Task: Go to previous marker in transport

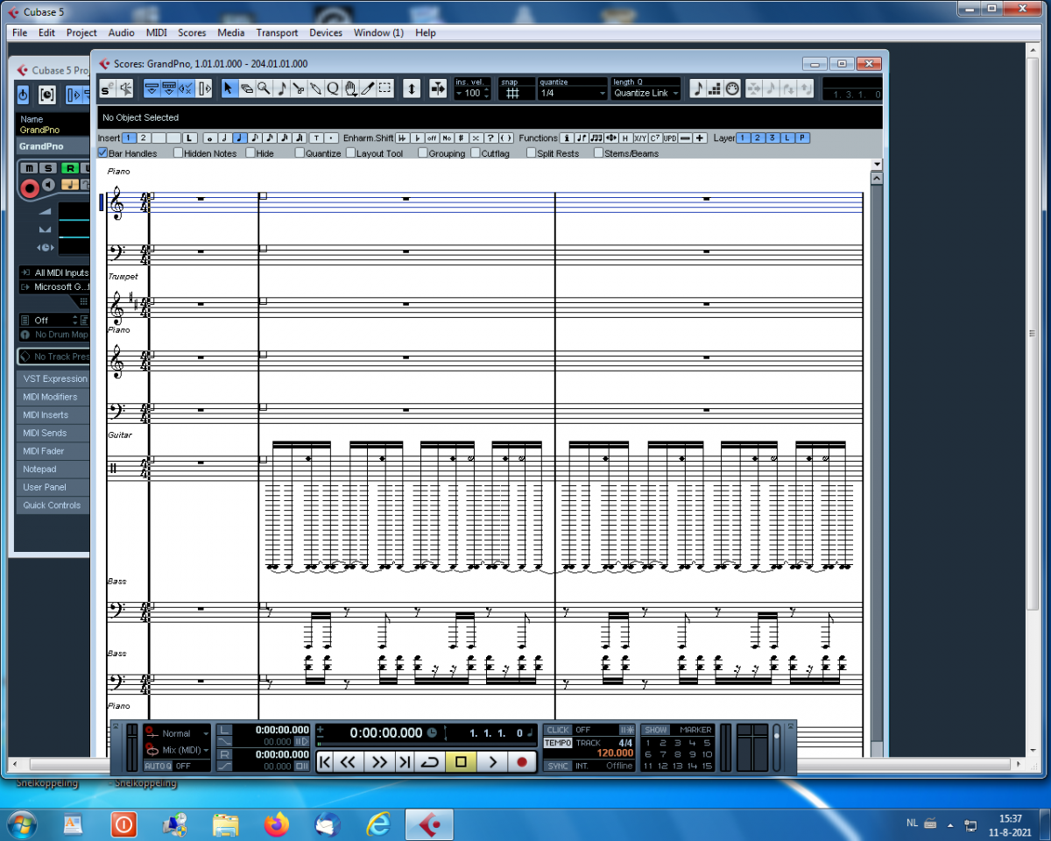Action: tap(325, 762)
